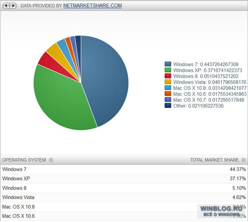This screenshot has height=222, width=248.
Task: Click the previous (left arrow) navigation button
Action: coord(6,6)
